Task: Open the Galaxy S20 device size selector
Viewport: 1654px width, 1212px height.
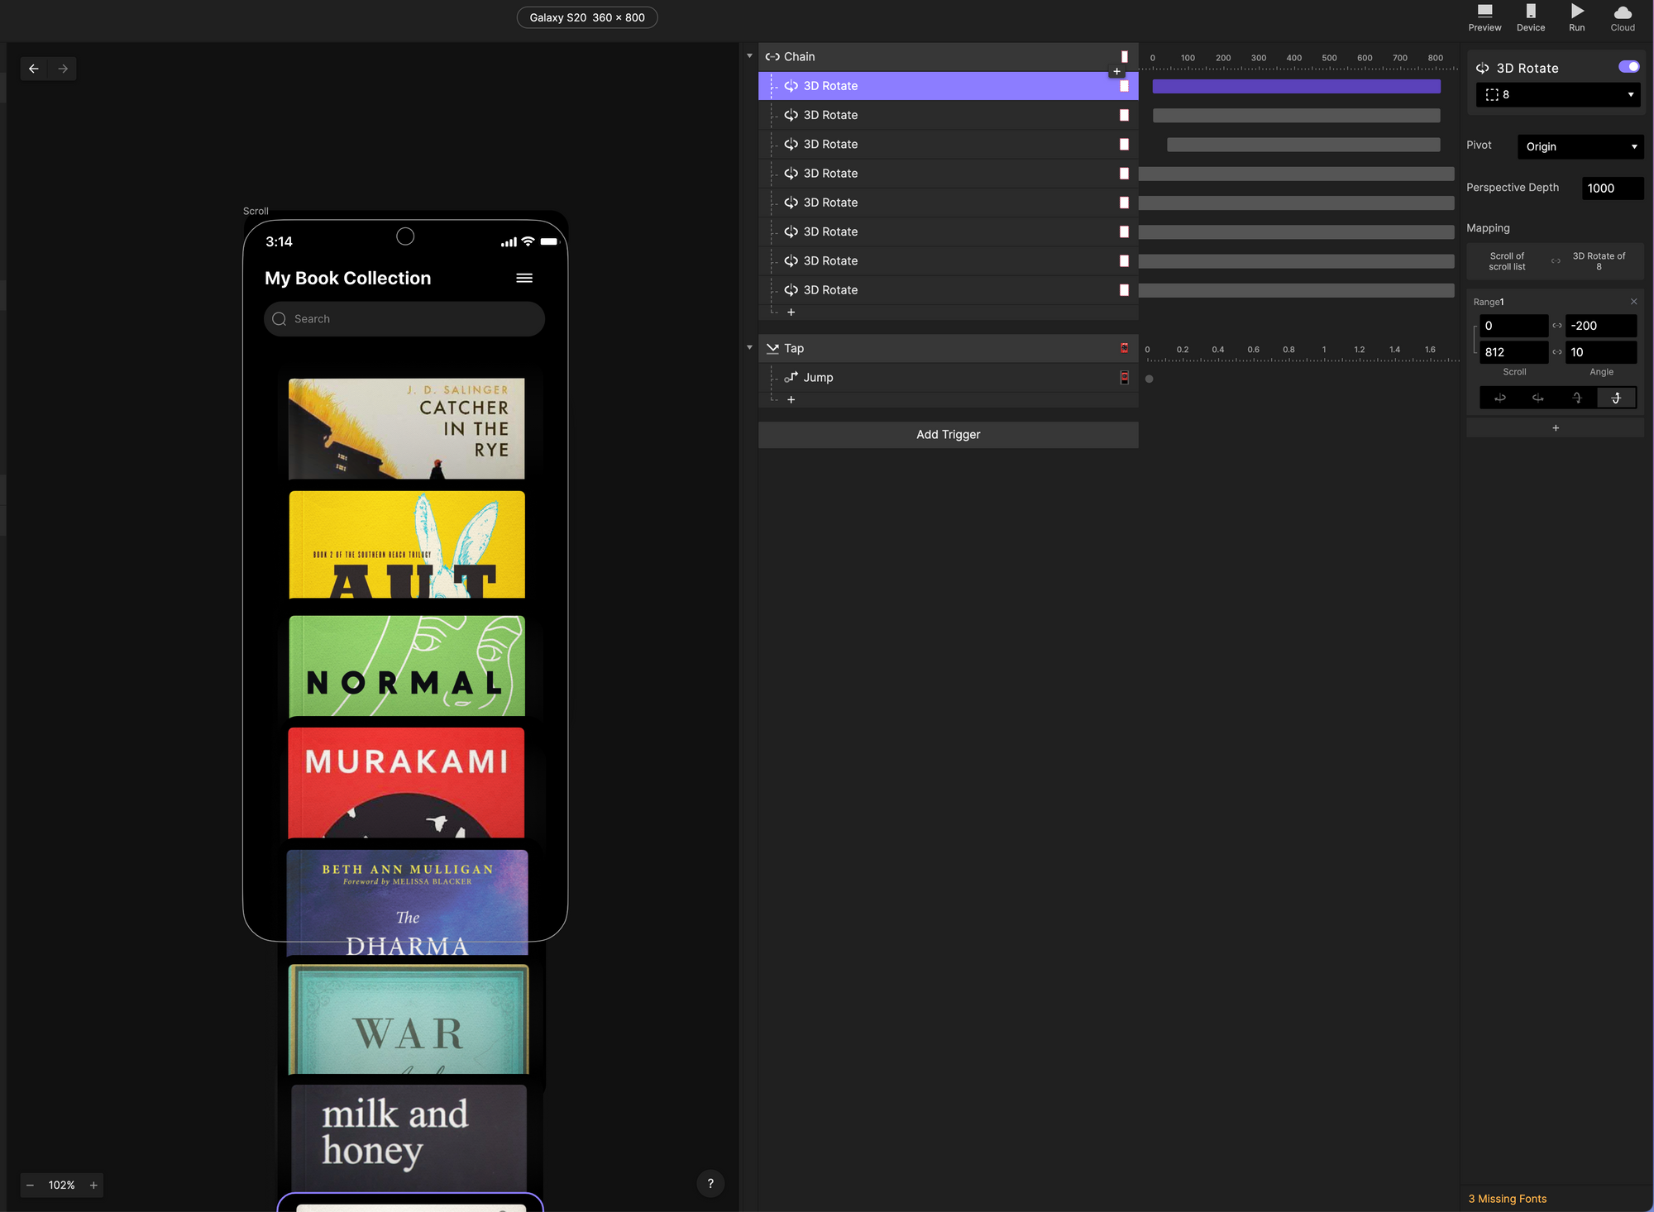Action: point(587,17)
